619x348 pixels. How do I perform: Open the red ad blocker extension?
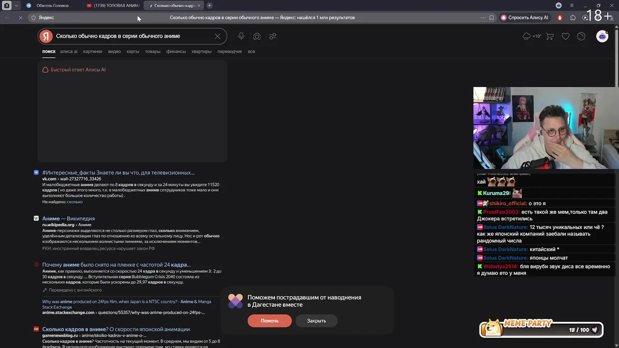(560, 17)
